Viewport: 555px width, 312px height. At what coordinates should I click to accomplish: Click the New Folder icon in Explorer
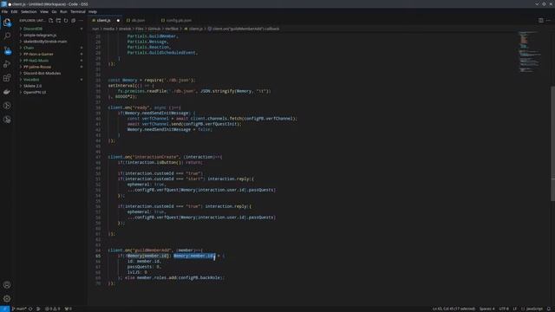pos(58,21)
